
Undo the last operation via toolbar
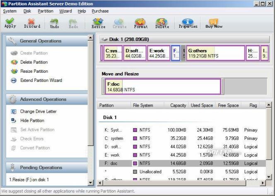54,22
